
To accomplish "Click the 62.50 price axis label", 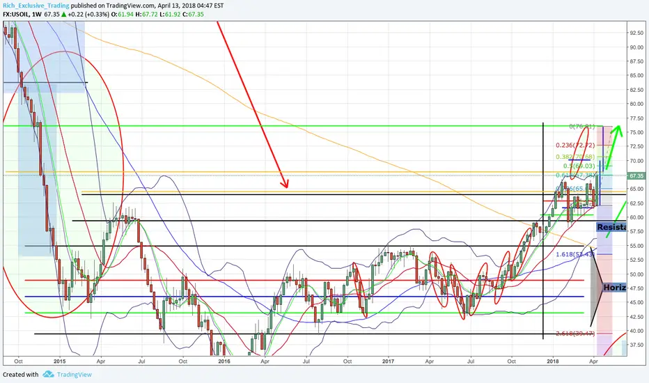I will 636,203.
